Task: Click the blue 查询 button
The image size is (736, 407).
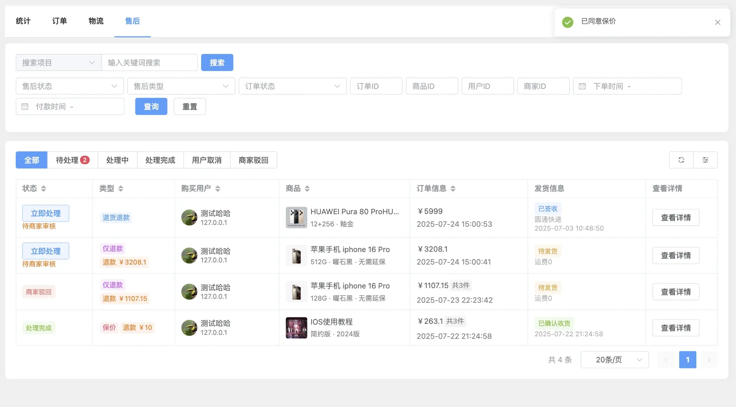Action: 151,106
